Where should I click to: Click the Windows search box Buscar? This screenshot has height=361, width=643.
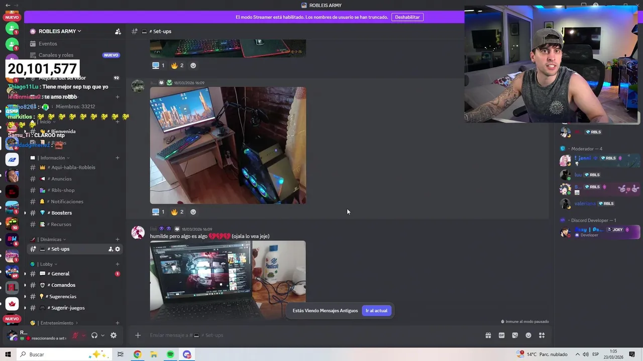pyautogui.click(x=63, y=354)
